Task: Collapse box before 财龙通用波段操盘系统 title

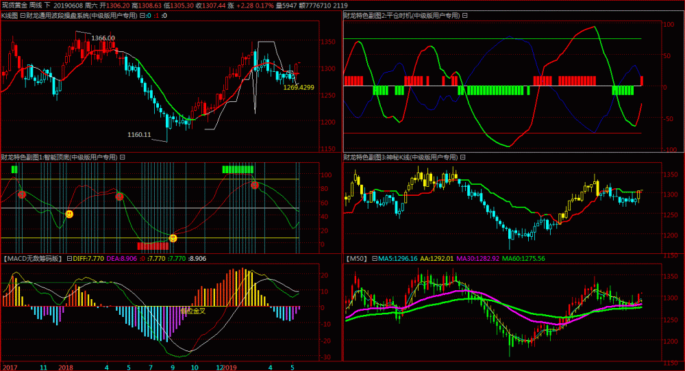Action: tap(23, 16)
